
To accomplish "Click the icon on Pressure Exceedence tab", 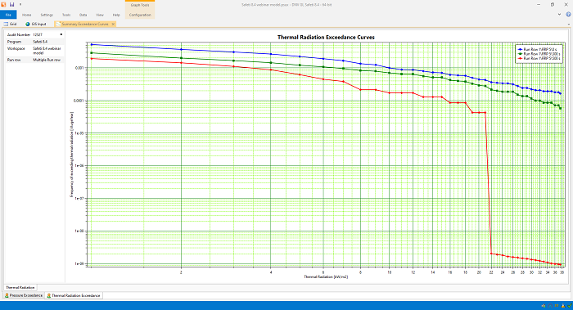I will coord(7,295).
